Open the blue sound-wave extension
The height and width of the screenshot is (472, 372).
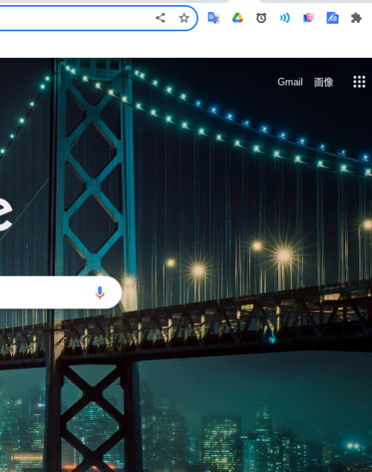285,18
